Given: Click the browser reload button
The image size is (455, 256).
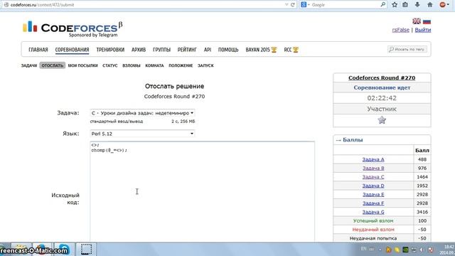Looking at the screenshot, I should [x=293, y=5].
